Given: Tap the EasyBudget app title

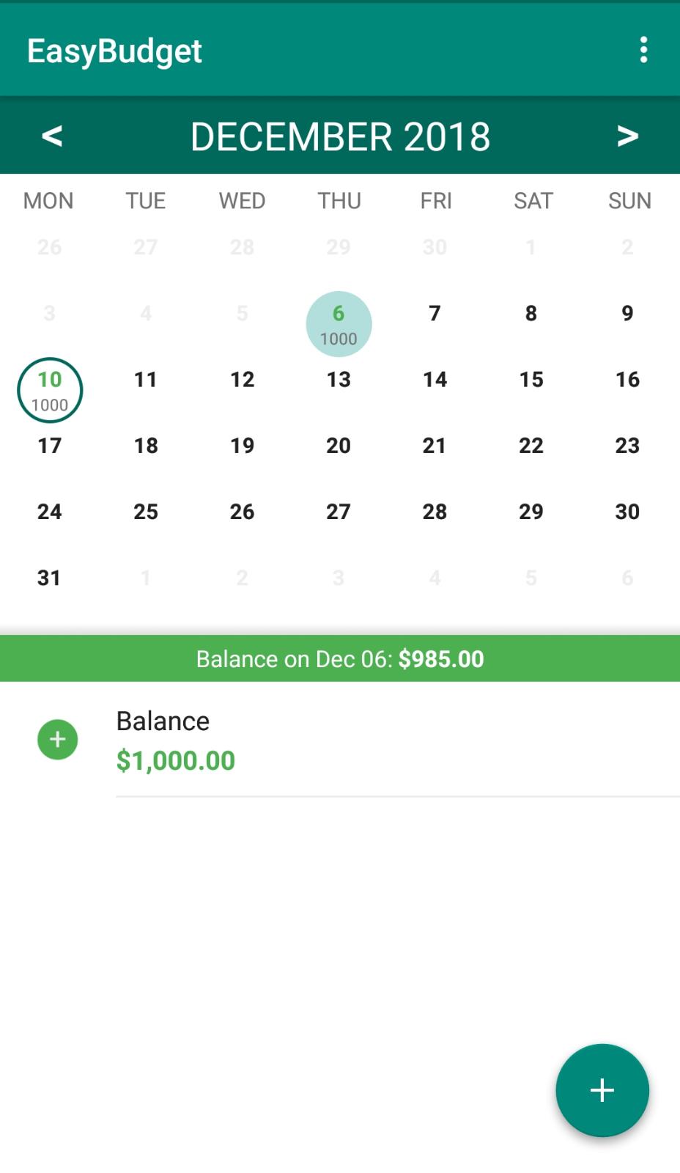Looking at the screenshot, I should click(114, 51).
